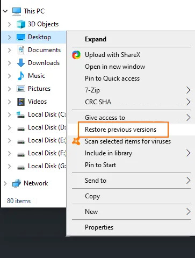The image size is (195, 258).
Task: Click the Local Disk (E:) drive icon
Action: coord(21,141)
